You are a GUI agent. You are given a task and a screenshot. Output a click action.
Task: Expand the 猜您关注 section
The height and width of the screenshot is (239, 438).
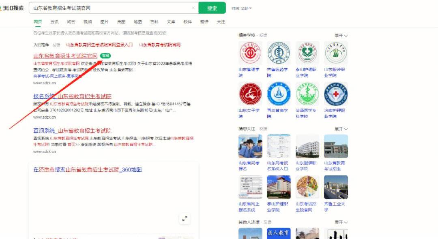point(341,129)
